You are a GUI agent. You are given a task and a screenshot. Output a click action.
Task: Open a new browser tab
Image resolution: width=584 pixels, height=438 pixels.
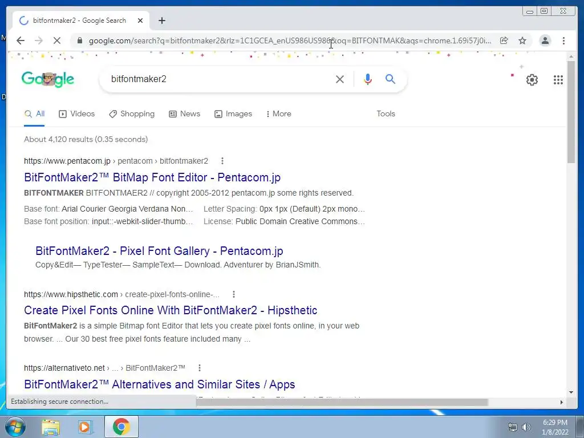(x=161, y=21)
